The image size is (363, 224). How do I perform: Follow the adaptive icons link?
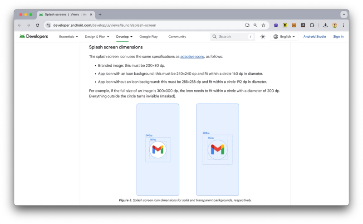coord(192,57)
